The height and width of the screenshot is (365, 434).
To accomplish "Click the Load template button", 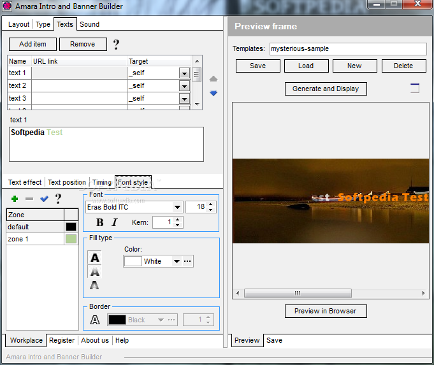I will click(306, 66).
